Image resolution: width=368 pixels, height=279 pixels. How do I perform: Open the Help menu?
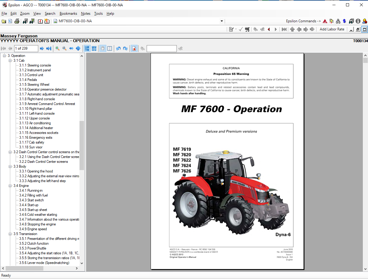(110, 14)
